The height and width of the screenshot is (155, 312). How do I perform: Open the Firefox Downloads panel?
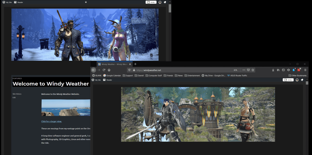click(273, 70)
